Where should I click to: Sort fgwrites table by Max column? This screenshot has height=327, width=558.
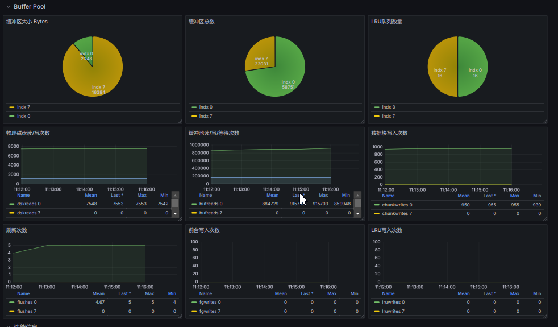(x=332, y=293)
